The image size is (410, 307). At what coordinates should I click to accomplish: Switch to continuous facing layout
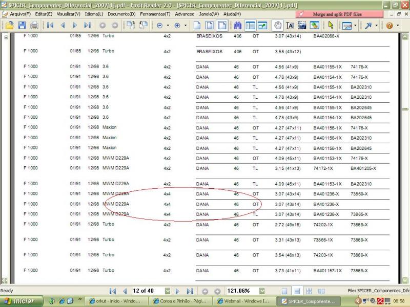(321, 291)
